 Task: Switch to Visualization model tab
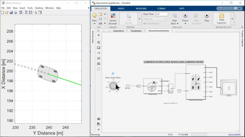(136, 31)
